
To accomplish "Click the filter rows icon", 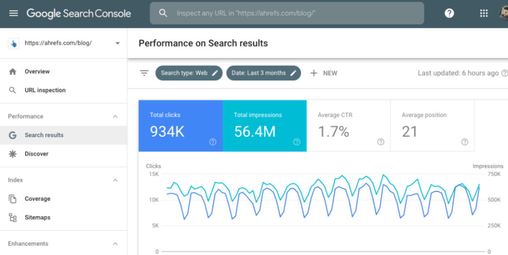I will coord(144,73).
